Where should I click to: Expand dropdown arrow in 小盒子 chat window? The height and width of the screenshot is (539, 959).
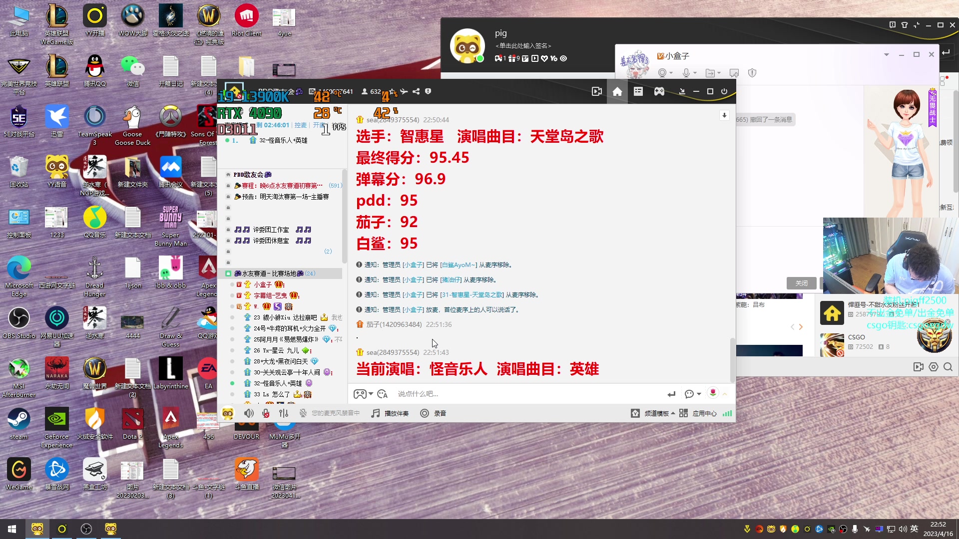click(x=887, y=55)
